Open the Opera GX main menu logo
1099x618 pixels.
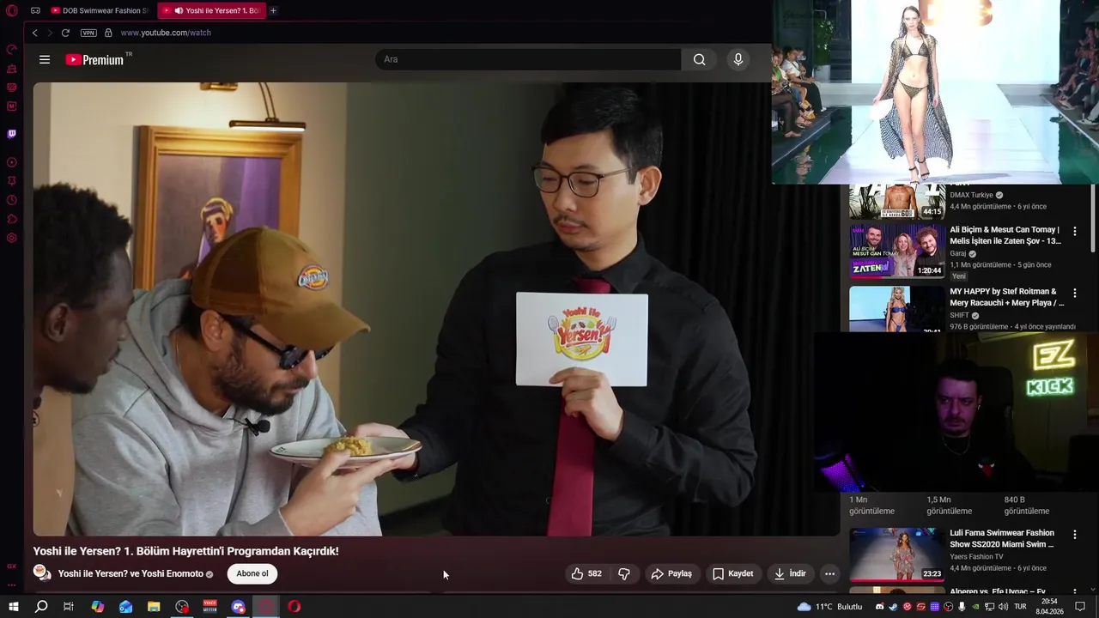pyautogui.click(x=12, y=10)
